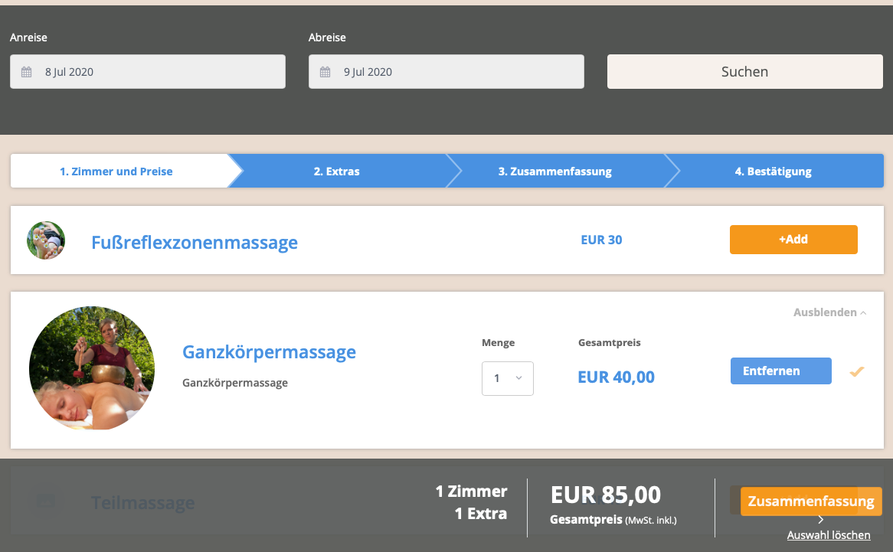Go to step 1. Zimmer und Preise

(116, 171)
